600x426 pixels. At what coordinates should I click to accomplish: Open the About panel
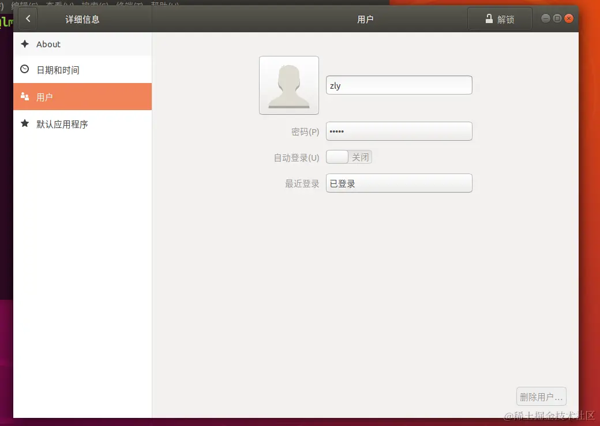(x=82, y=44)
